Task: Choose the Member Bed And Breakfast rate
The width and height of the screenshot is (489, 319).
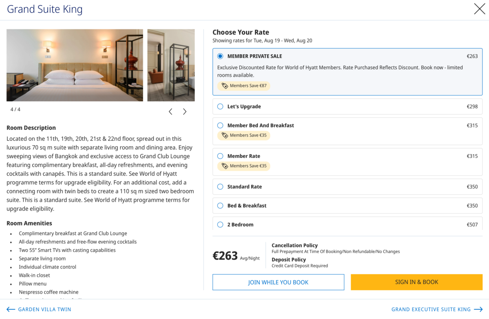Action: click(220, 126)
